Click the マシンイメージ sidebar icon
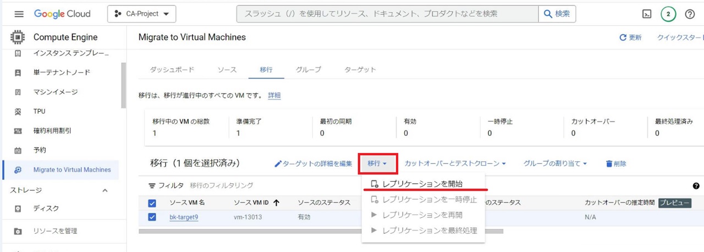 18,92
